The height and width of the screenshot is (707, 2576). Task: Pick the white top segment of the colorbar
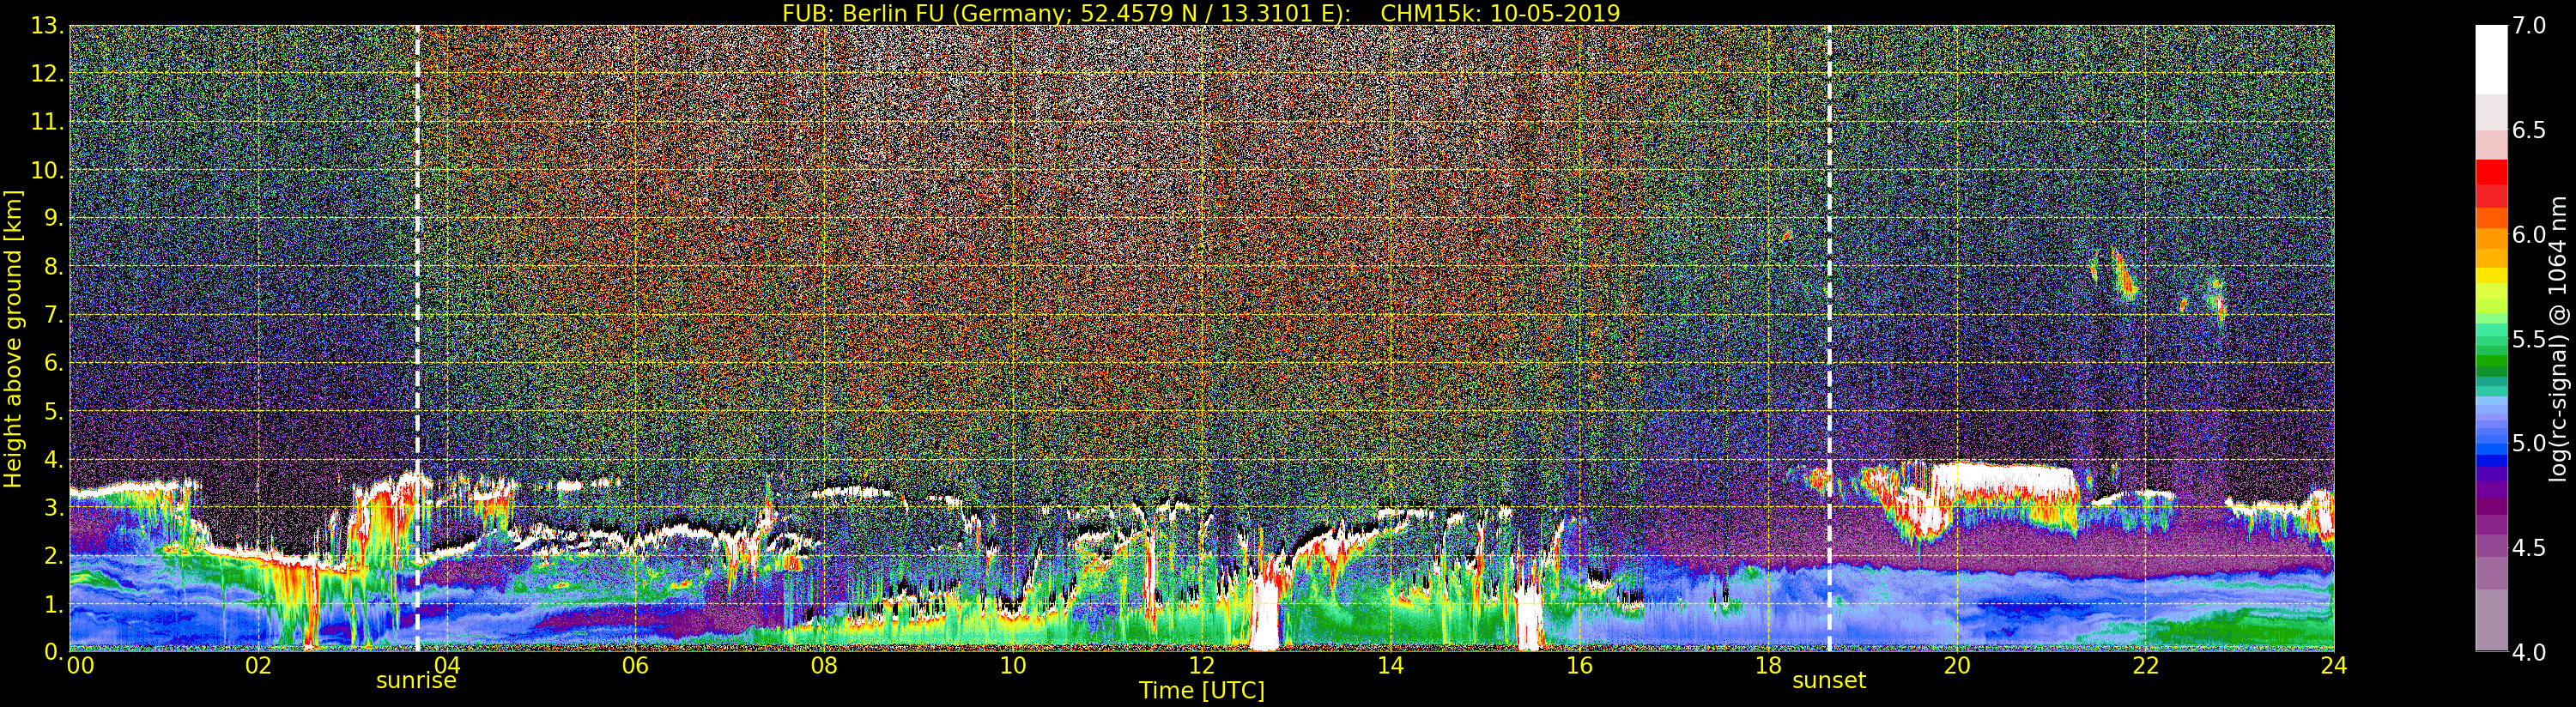tap(2491, 58)
